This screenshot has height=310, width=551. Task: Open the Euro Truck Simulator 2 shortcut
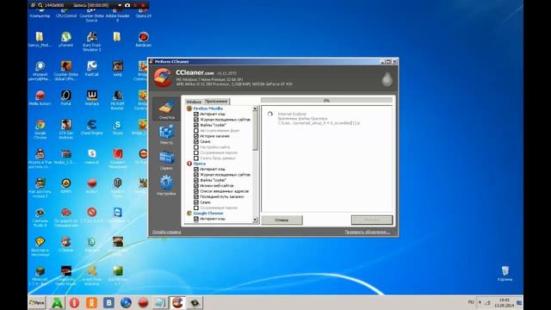pyautogui.click(x=92, y=40)
